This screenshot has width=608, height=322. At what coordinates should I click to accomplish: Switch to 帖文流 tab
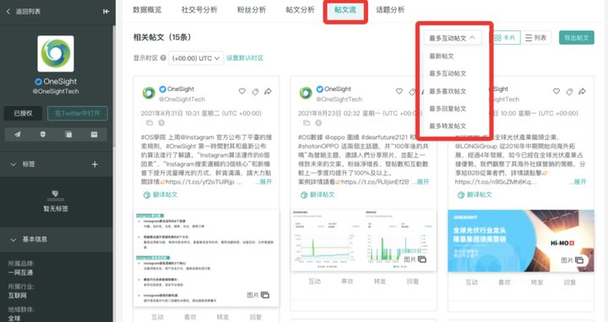[345, 9]
